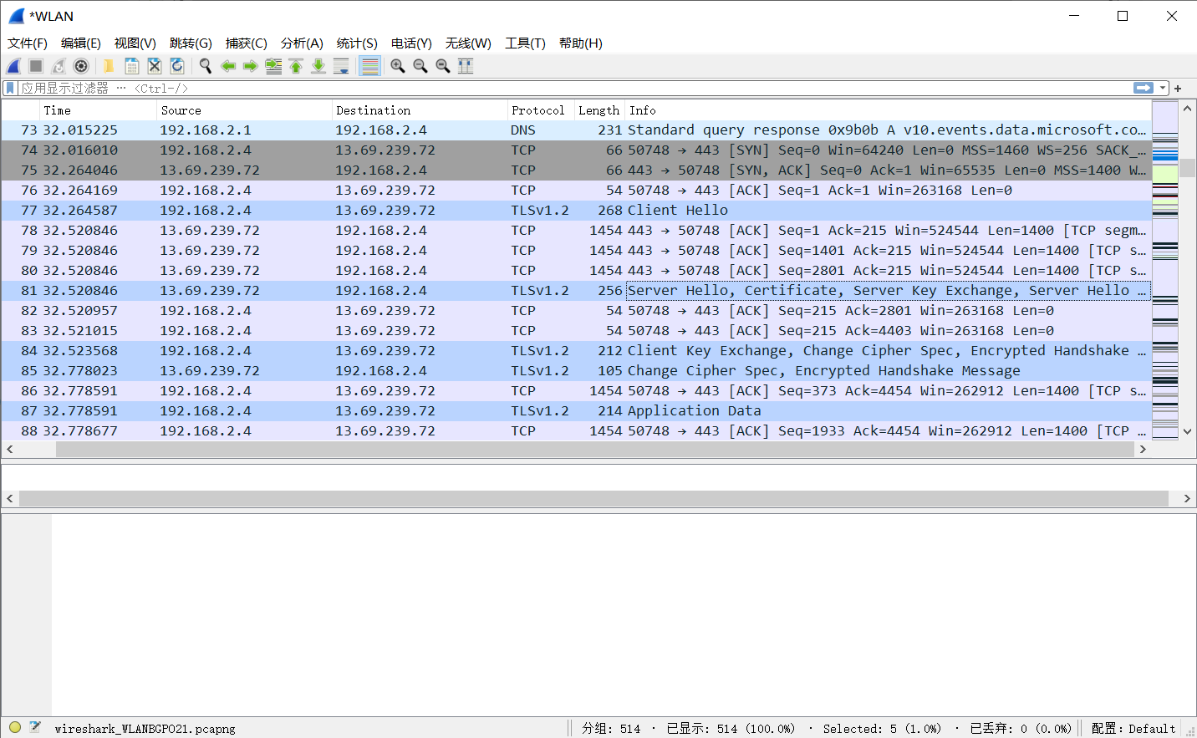
Task: Open a capture file with the folder icon
Action: 109,66
